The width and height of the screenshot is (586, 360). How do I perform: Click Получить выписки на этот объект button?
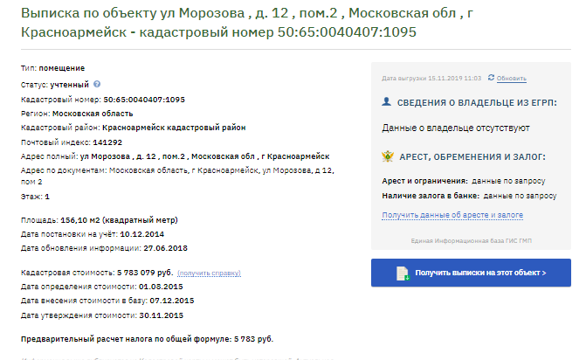click(471, 273)
